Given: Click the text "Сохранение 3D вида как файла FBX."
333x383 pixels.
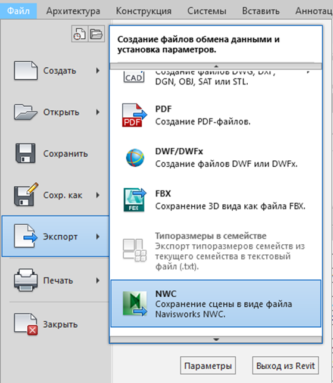Looking at the screenshot, I should (231, 206).
